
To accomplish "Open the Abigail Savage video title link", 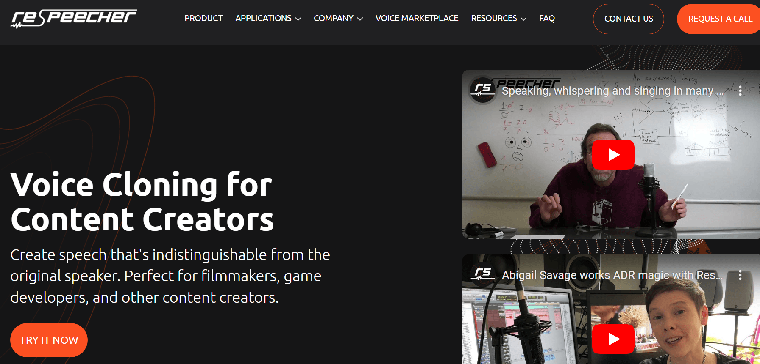I will [x=612, y=275].
